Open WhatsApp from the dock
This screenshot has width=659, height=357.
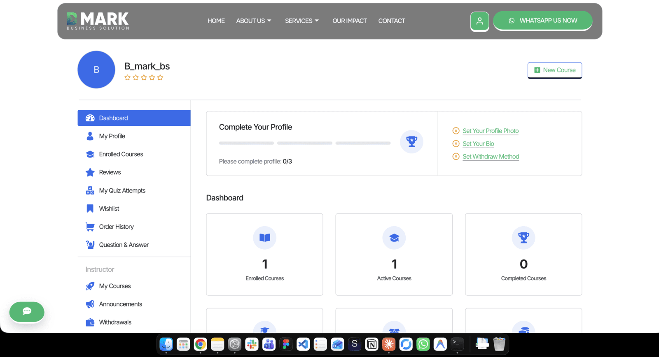pyautogui.click(x=423, y=344)
